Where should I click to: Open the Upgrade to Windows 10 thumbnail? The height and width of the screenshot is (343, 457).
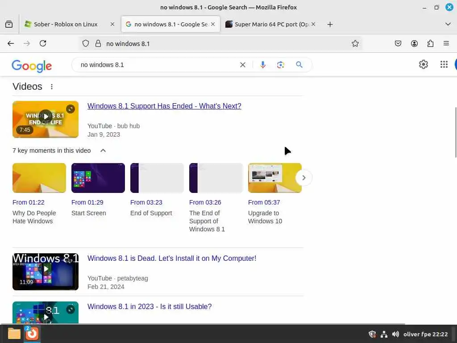[x=275, y=178]
